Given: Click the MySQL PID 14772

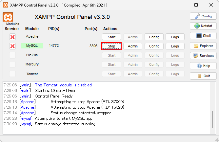Looking at the screenshot, I should (x=54, y=45).
